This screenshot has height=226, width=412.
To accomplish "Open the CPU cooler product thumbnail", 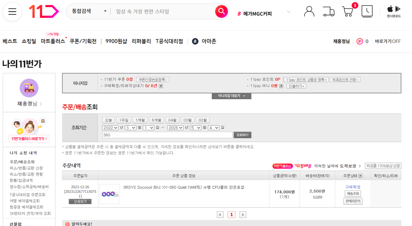I will click(109, 194).
